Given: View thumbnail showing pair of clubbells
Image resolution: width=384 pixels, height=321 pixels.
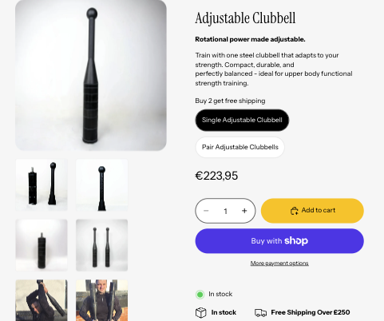Looking at the screenshot, I should coord(101,245).
